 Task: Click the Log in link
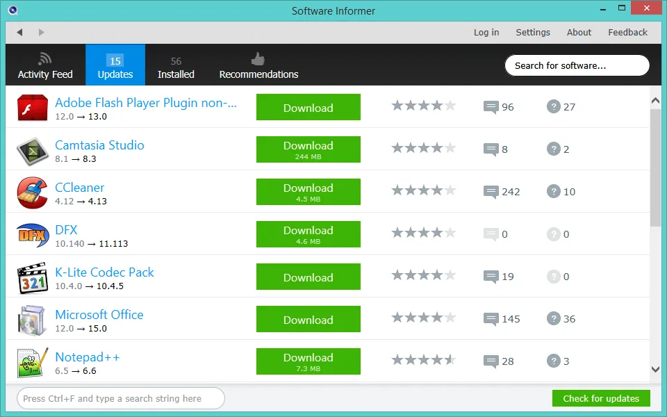486,33
